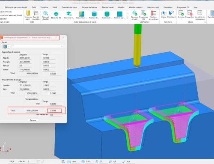Select the Reprise d'ébauche strategy icon

pyautogui.click(x=69, y=15)
